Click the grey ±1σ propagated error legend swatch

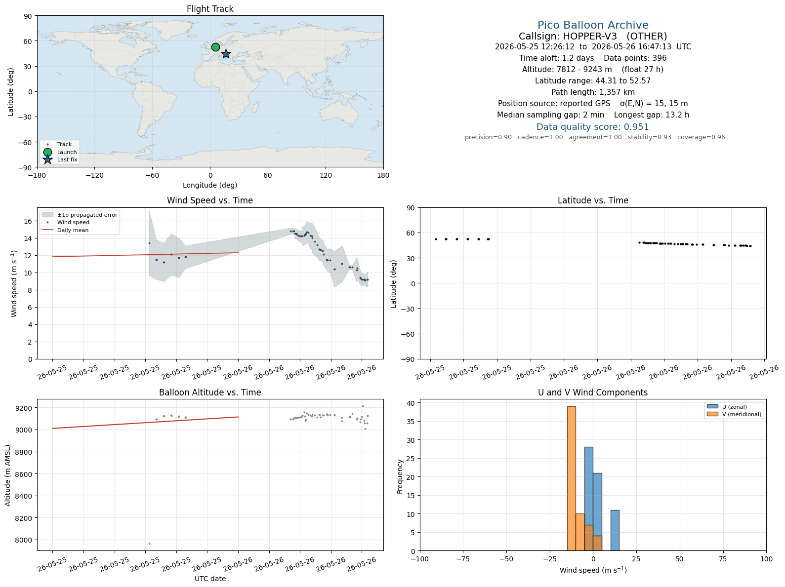click(47, 215)
